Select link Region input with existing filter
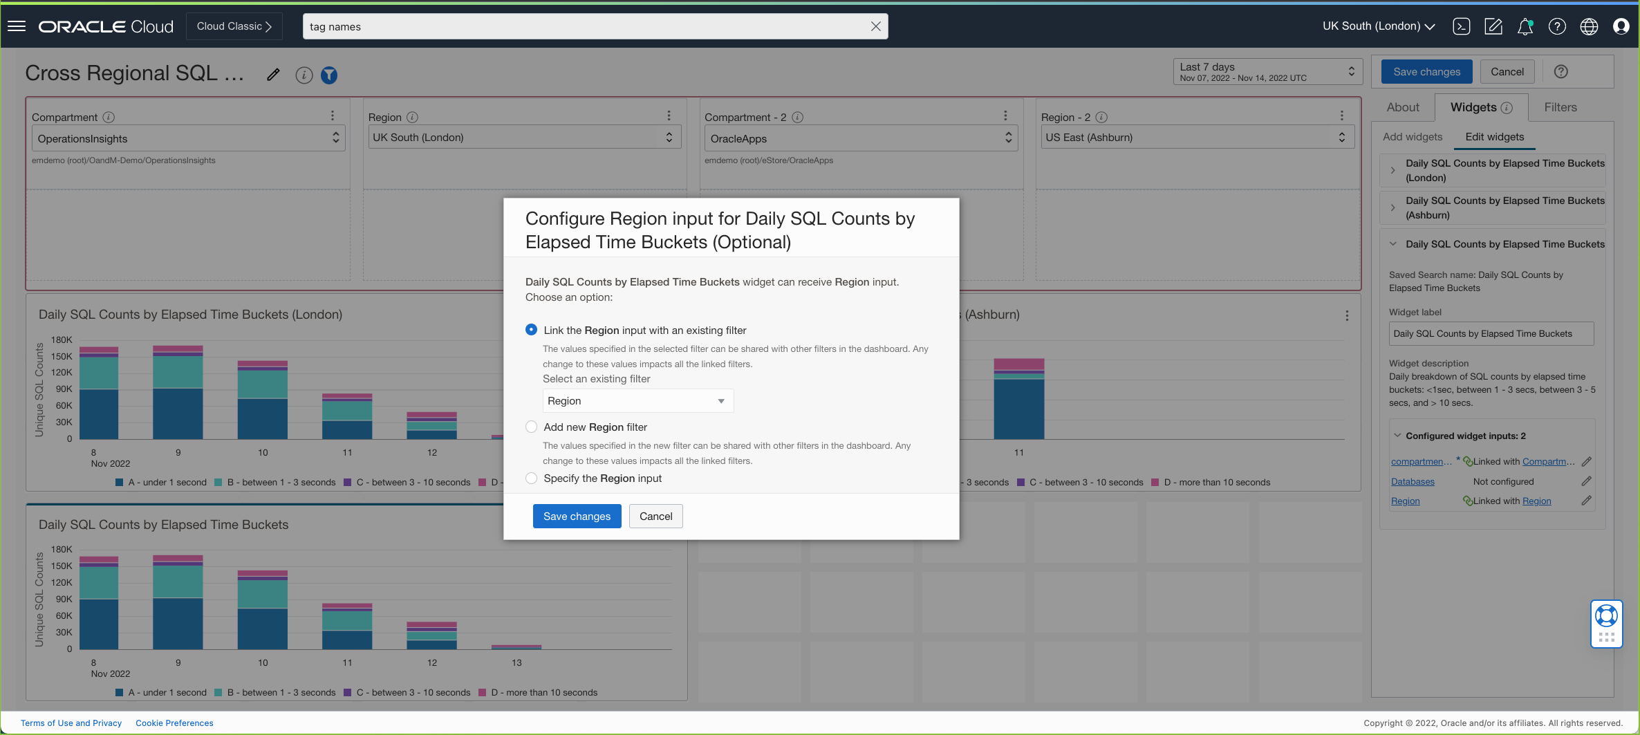The height and width of the screenshot is (735, 1640). point(531,330)
